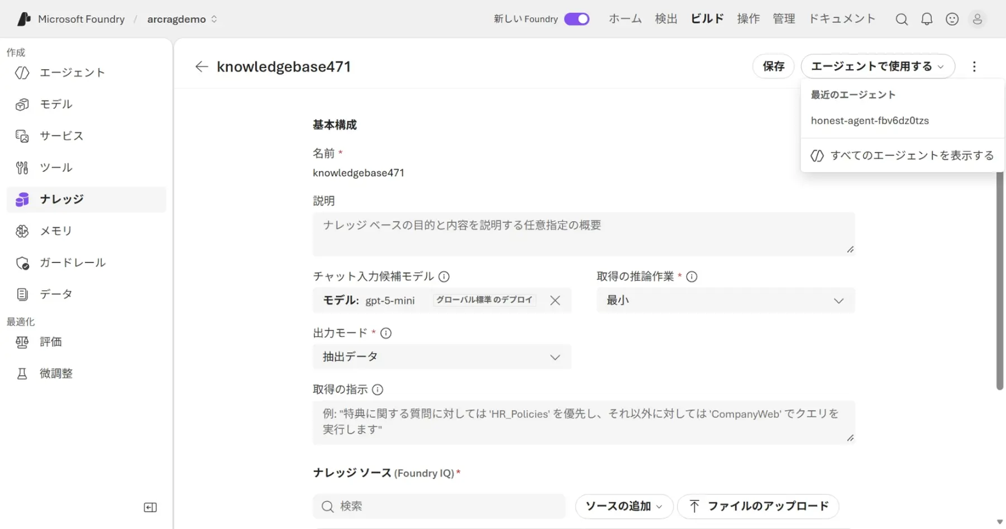Image resolution: width=1006 pixels, height=529 pixels.
Task: Click the 最近のエージェント label
Action: click(x=853, y=95)
